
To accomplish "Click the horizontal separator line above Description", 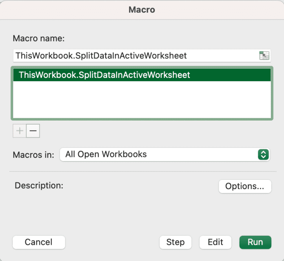I will pos(143,171).
